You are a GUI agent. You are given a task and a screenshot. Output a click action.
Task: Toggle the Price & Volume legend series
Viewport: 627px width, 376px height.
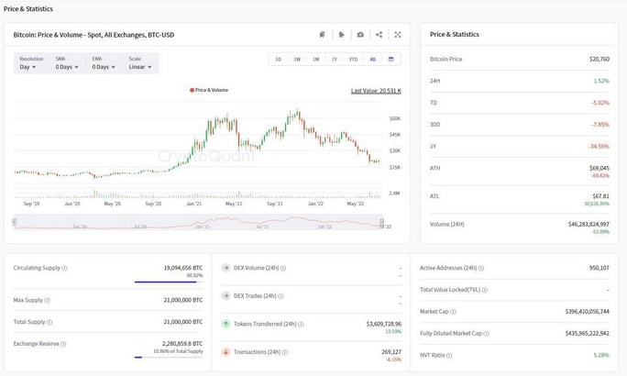click(209, 90)
